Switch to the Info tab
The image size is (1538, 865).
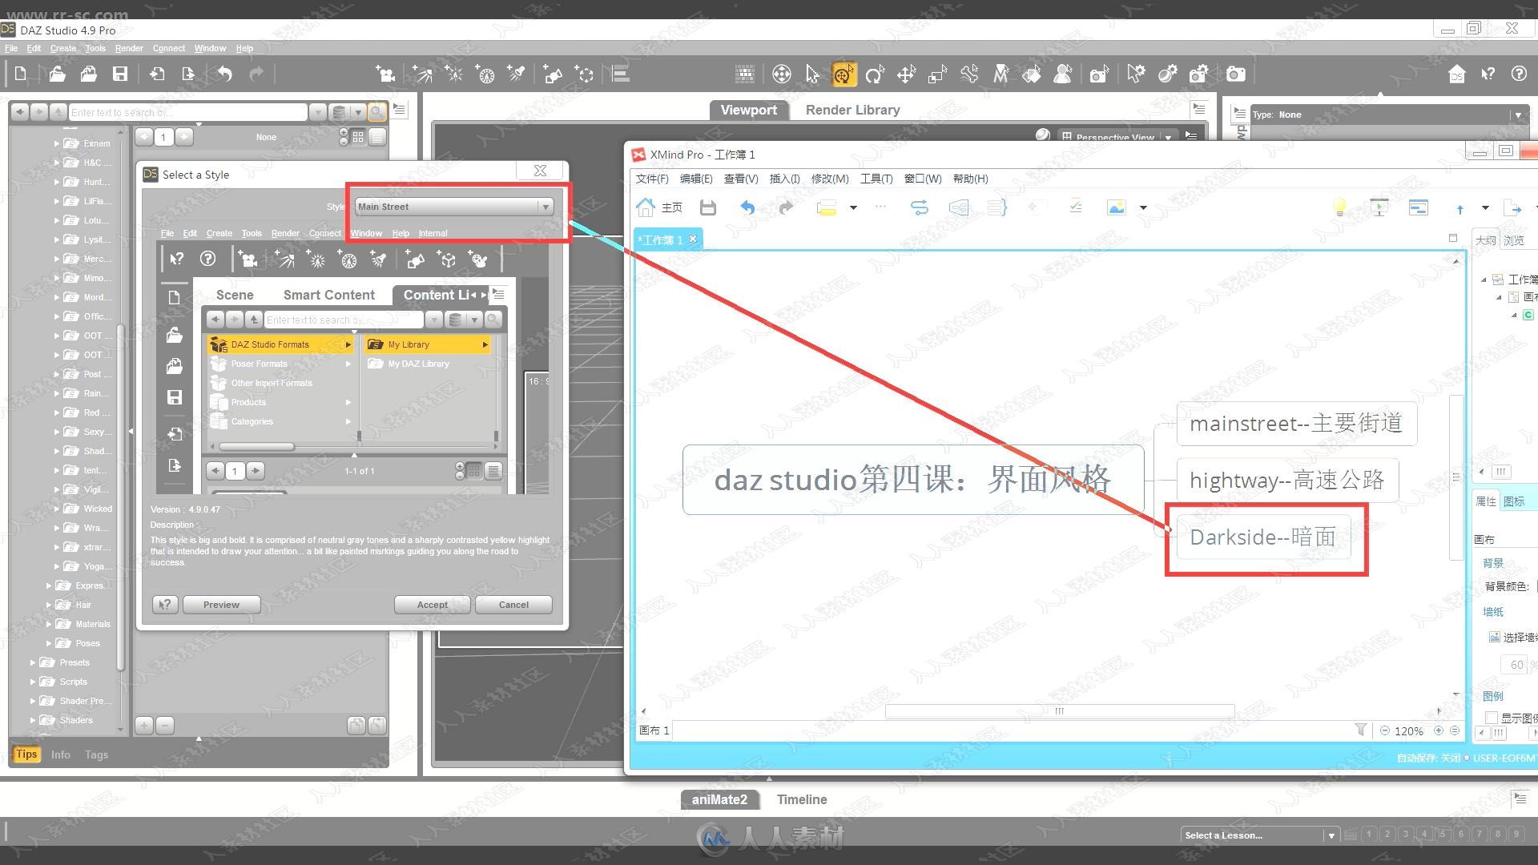61,754
